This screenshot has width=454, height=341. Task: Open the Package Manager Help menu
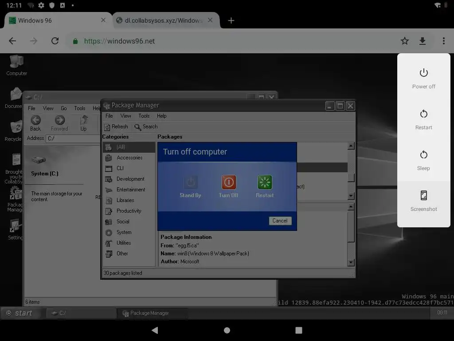[x=161, y=116]
